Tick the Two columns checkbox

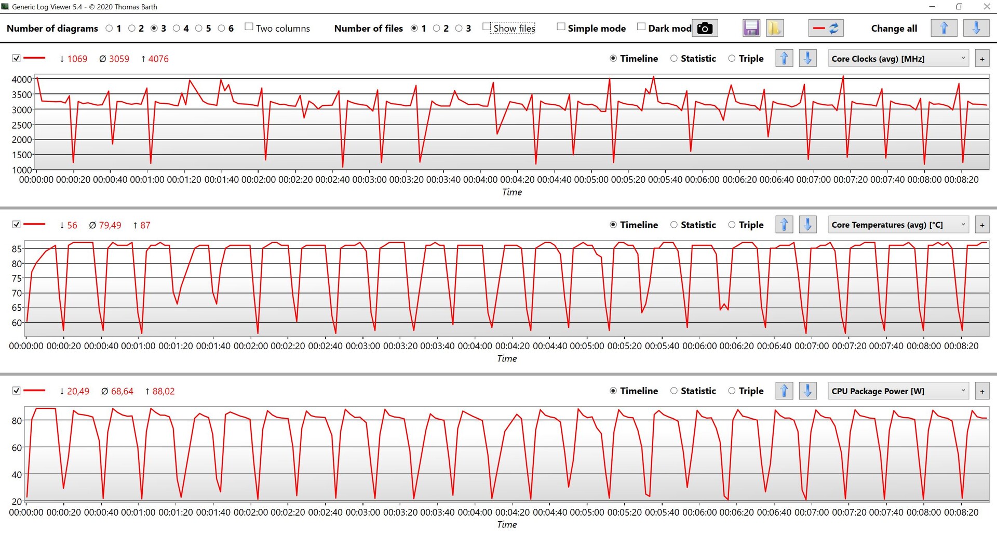(x=249, y=27)
